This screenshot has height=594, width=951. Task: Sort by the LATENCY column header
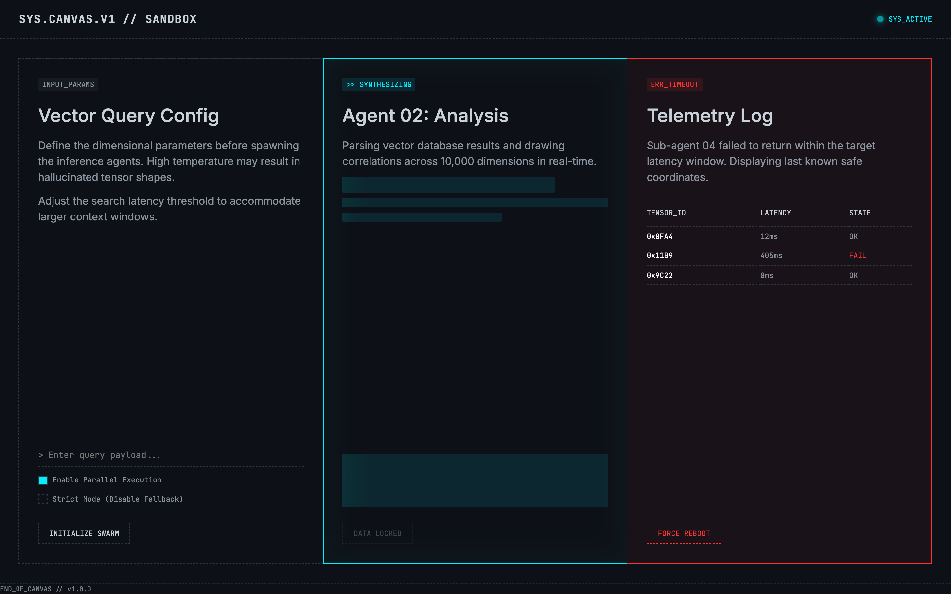tap(775, 213)
